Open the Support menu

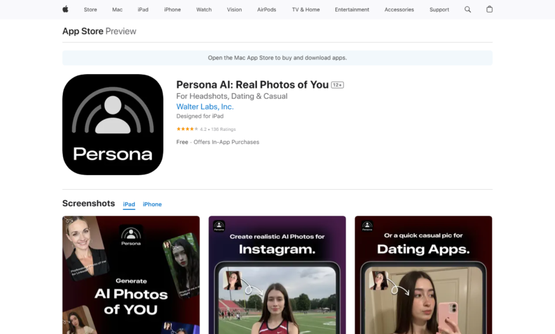(439, 9)
